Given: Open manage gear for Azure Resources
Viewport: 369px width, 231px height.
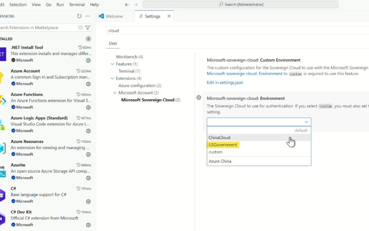Looking at the screenshot, I should point(88,154).
